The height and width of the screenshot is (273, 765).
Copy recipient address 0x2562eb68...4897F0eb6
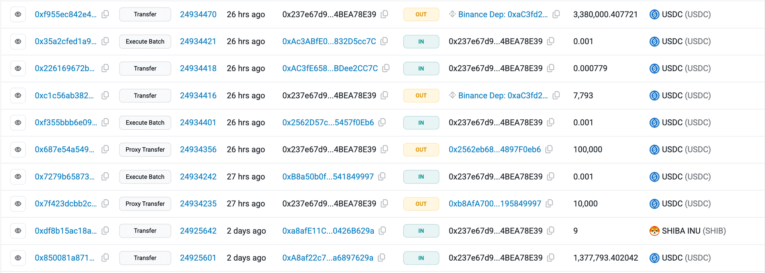pyautogui.click(x=549, y=150)
